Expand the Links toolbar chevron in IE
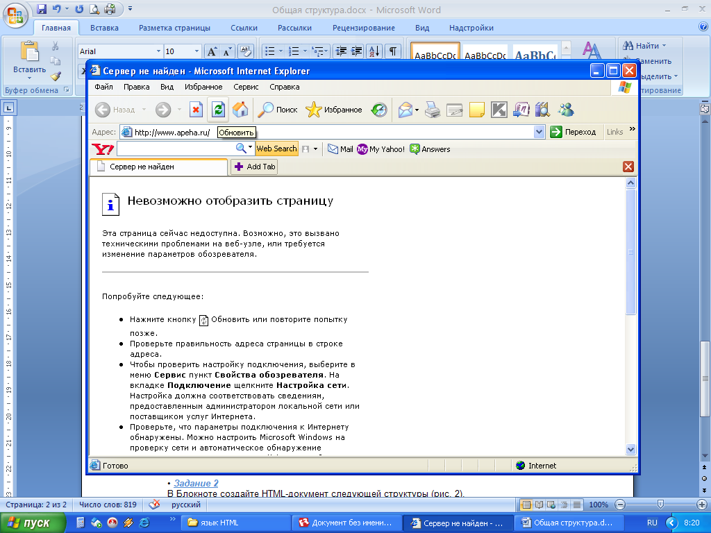Viewport: 711px width, 533px height. click(x=632, y=129)
